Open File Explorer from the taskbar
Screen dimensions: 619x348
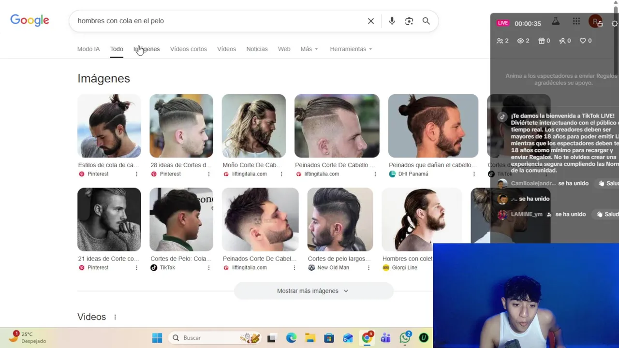[310, 338]
